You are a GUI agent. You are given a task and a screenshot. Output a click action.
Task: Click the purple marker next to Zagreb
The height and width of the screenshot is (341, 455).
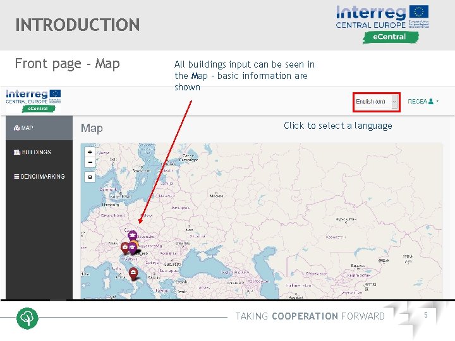click(132, 249)
